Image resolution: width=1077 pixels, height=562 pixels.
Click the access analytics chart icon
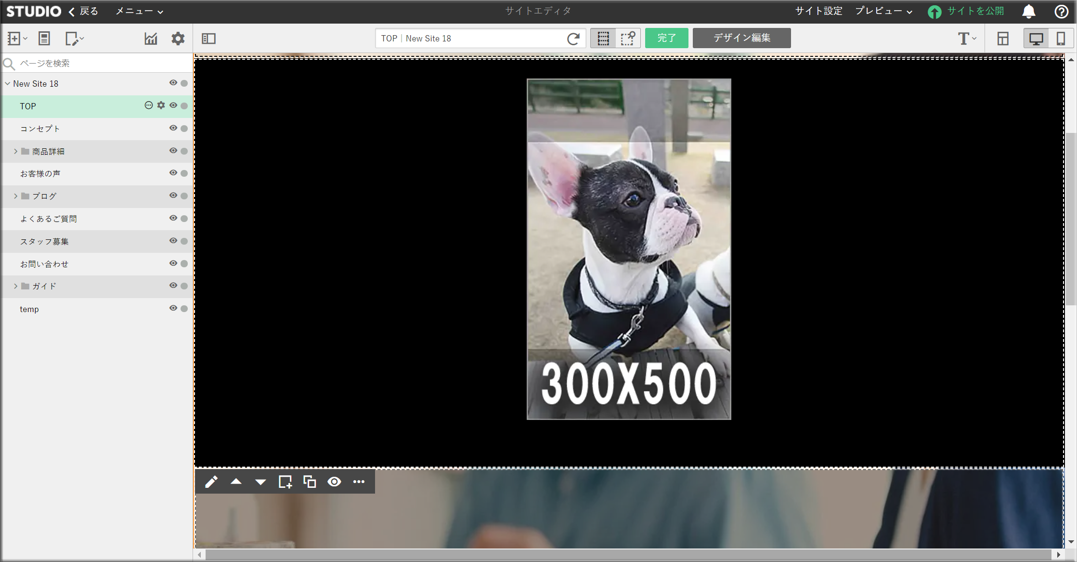click(x=151, y=39)
